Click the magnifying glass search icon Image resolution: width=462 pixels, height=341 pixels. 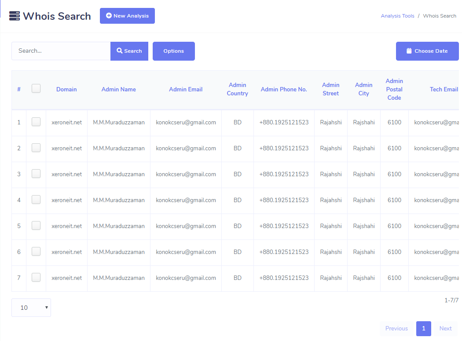coord(119,51)
